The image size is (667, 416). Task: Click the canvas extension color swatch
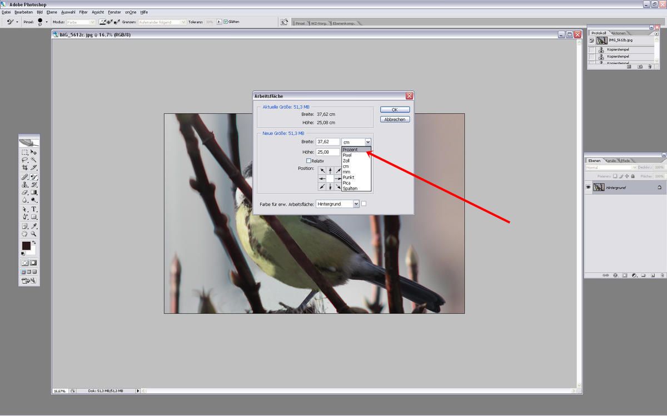[364, 204]
